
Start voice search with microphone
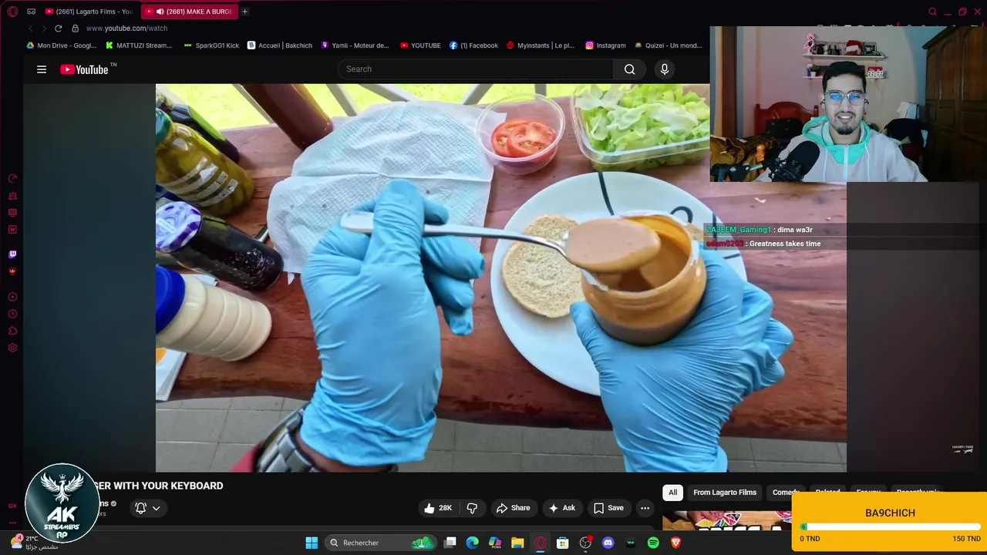(665, 69)
